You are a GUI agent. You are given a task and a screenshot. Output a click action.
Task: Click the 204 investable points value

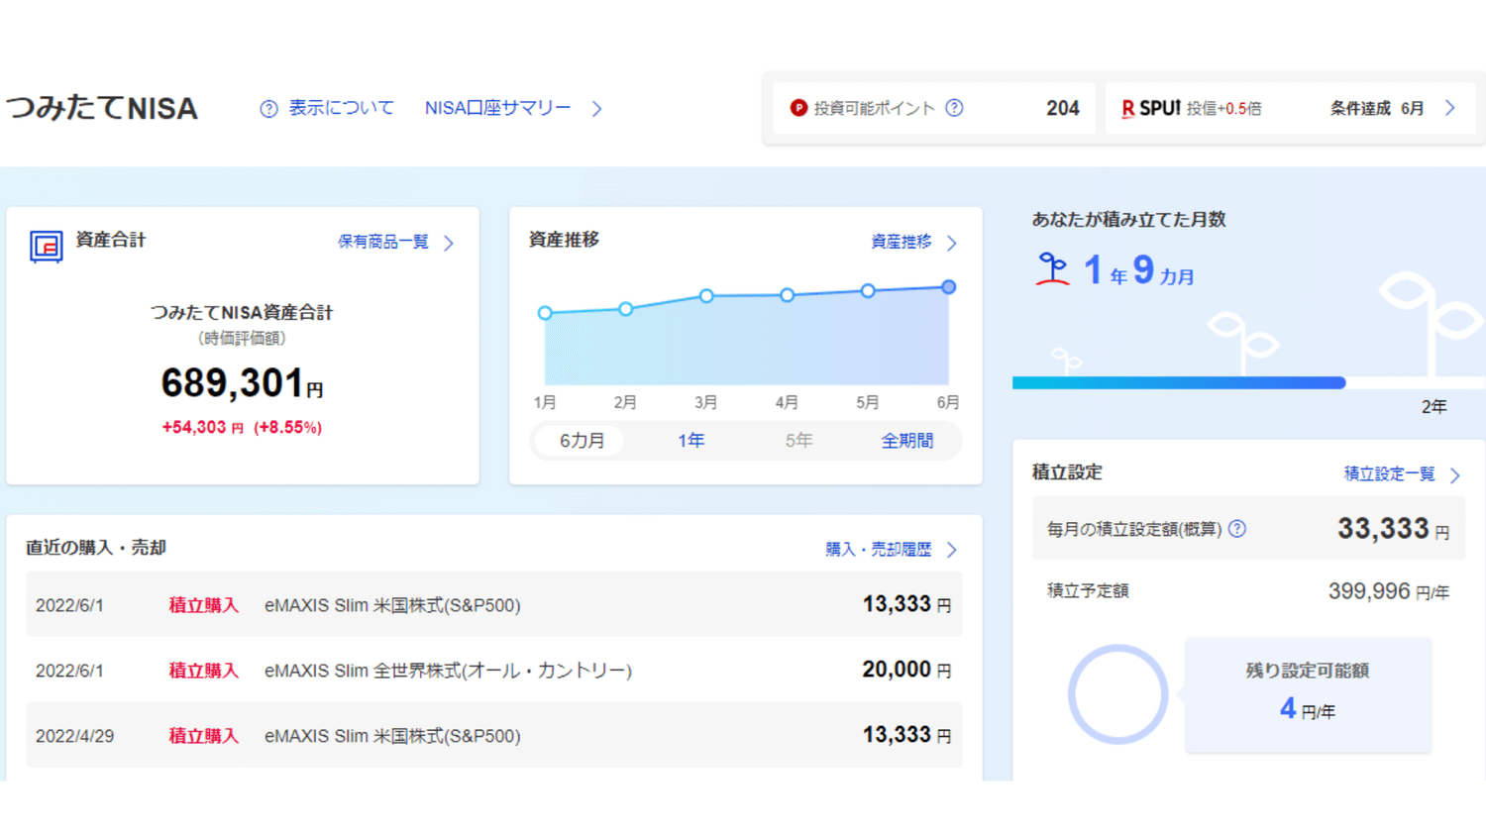point(1063,108)
